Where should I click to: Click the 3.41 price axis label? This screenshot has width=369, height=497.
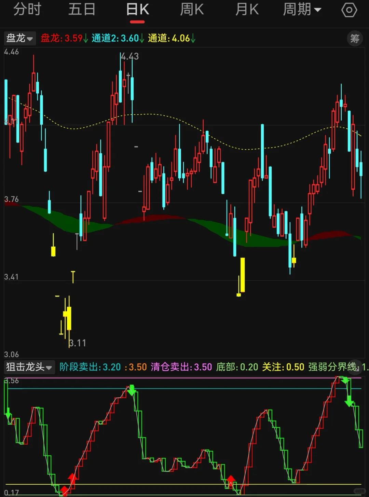pyautogui.click(x=11, y=277)
